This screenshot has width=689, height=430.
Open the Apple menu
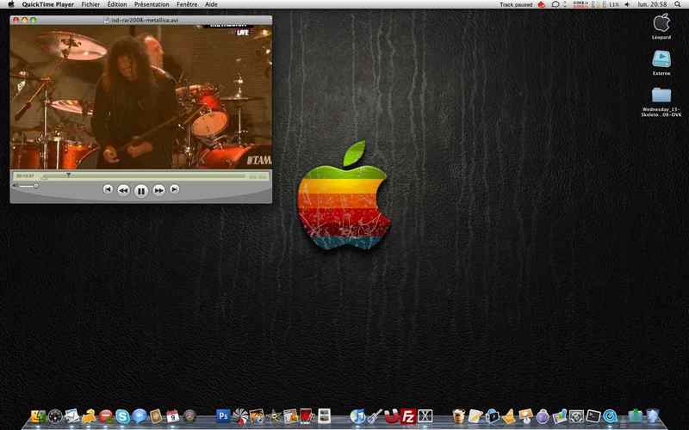pos(10,4)
